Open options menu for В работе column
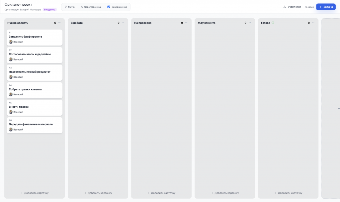The image size is (340, 202). 123,23
